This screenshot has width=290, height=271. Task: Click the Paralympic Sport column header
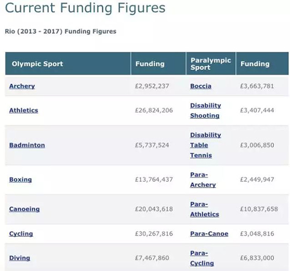pos(211,64)
